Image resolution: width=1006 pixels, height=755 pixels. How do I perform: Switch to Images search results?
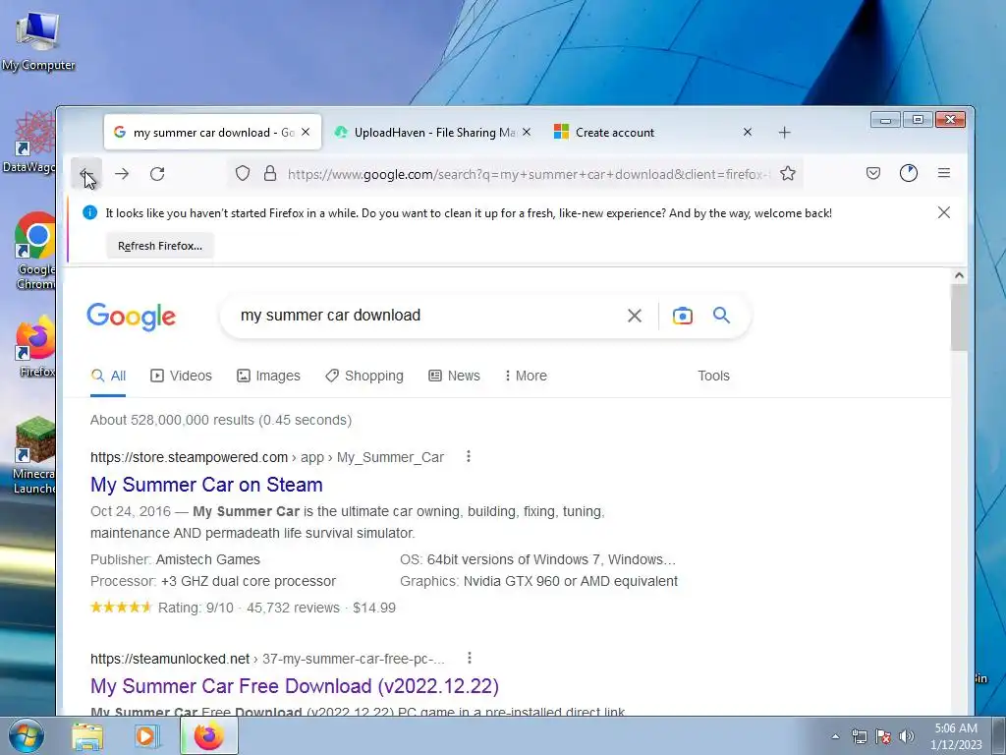click(x=268, y=376)
